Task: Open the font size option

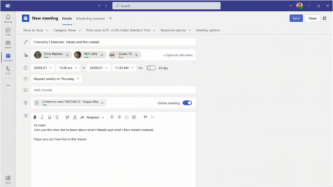Action: pyautogui.click(x=82, y=117)
